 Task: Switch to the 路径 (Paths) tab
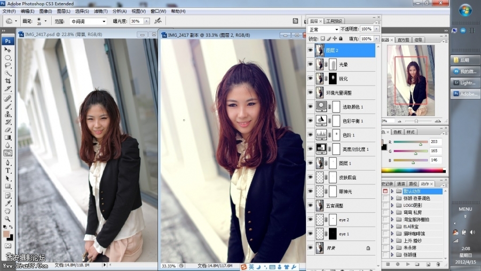coord(413,183)
